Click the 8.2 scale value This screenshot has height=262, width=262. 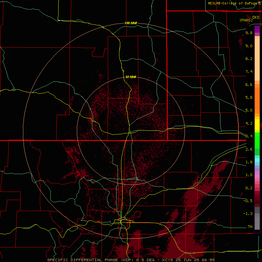point(249,59)
